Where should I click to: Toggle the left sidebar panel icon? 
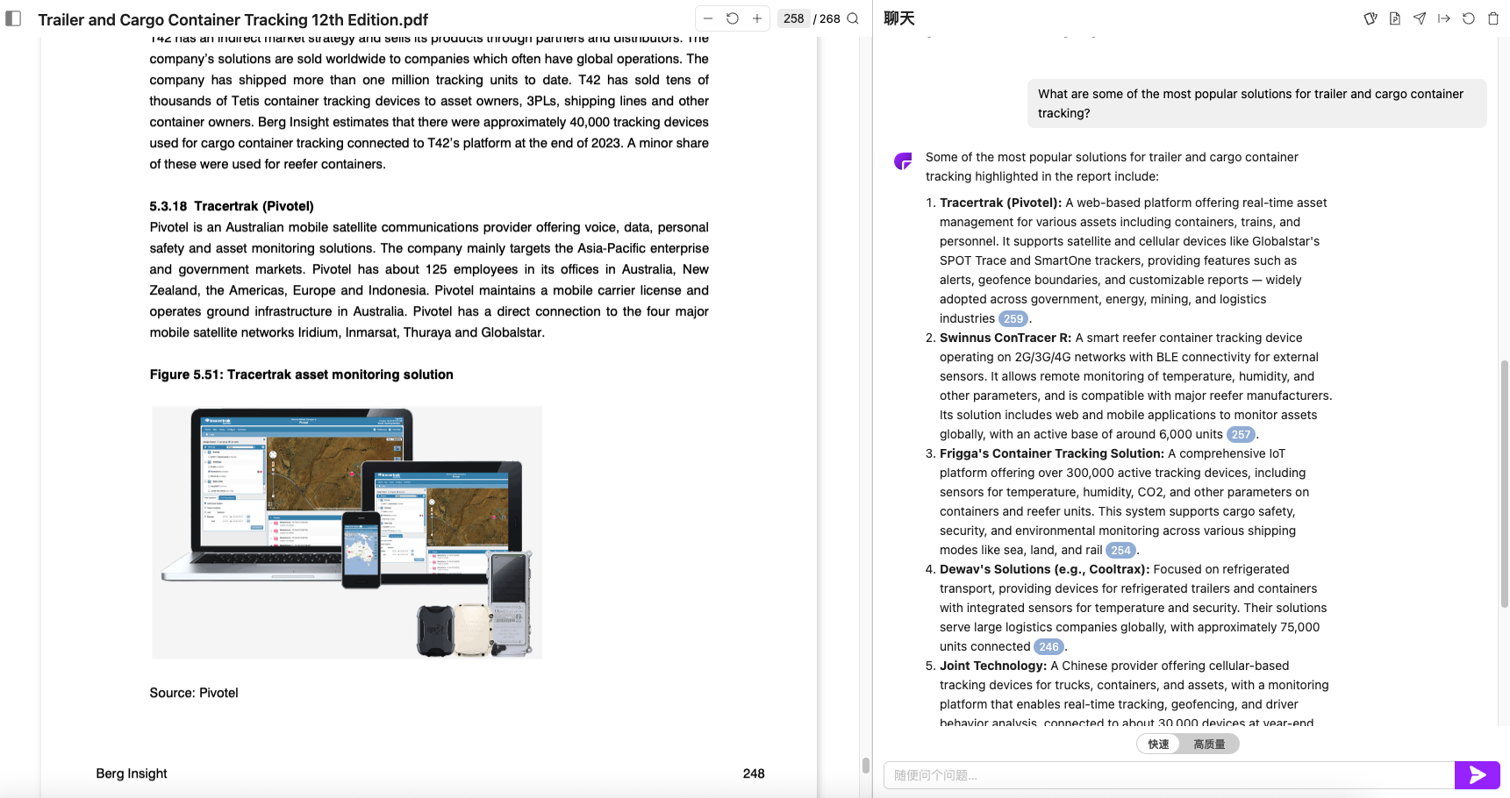13,18
